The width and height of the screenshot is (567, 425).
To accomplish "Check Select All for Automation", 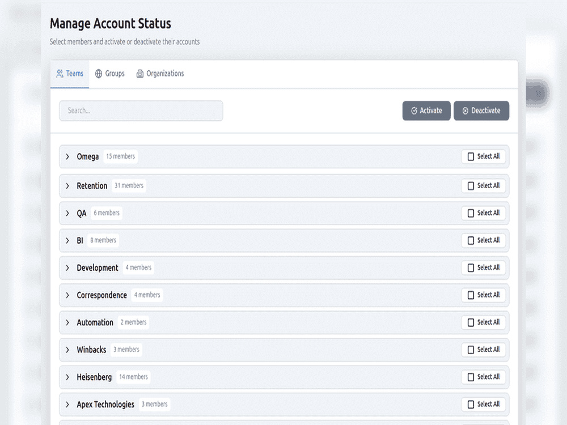I will point(483,322).
